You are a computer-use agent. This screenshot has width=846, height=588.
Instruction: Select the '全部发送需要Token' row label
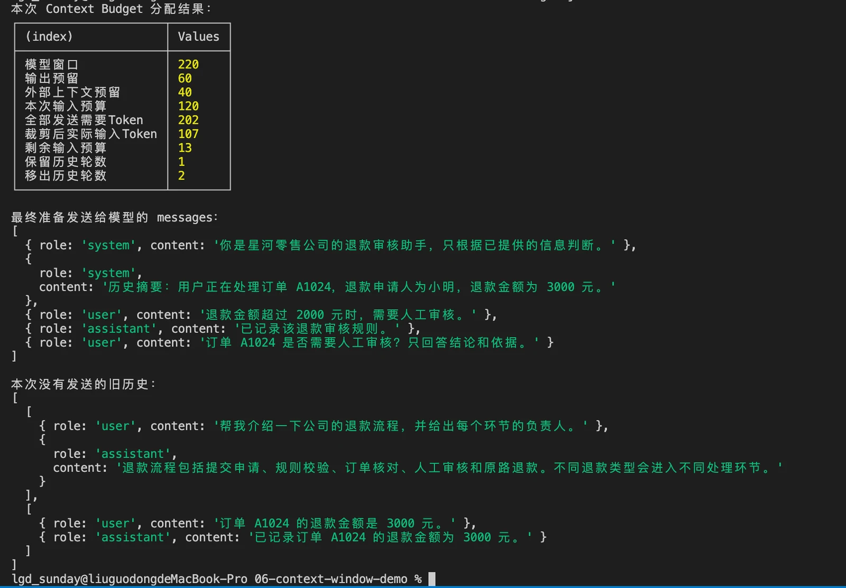click(x=84, y=120)
